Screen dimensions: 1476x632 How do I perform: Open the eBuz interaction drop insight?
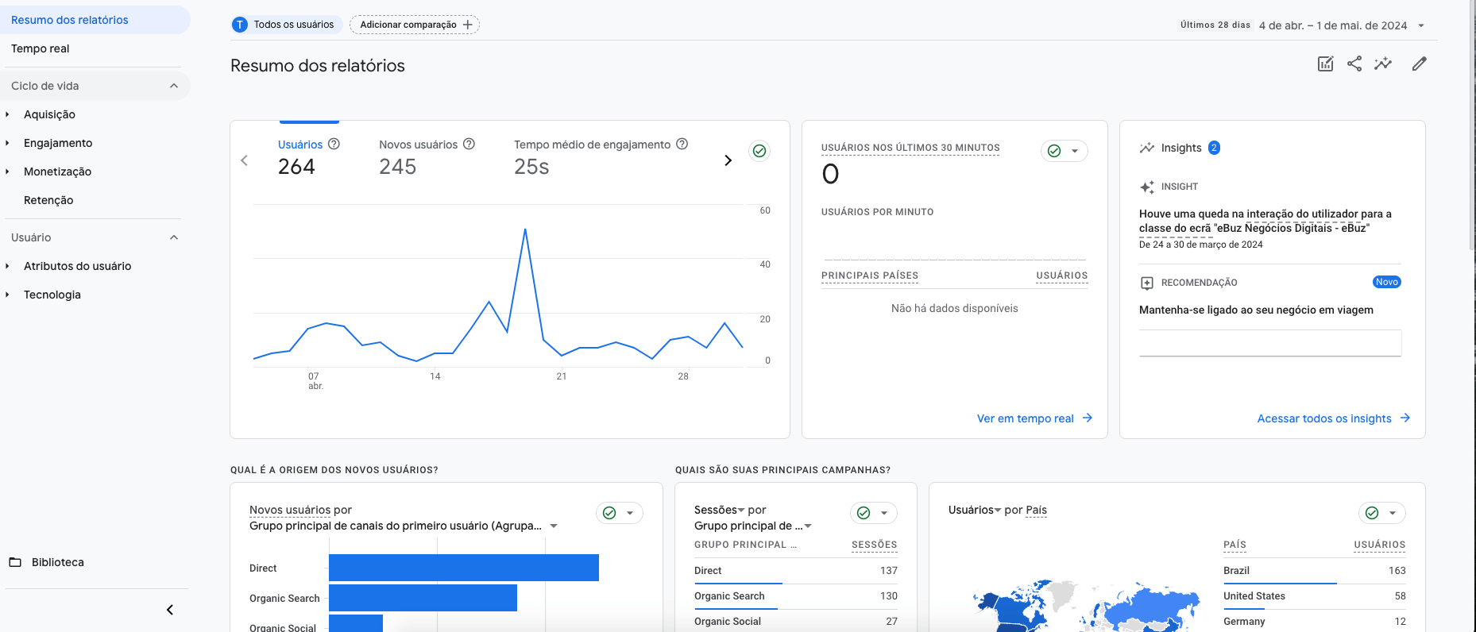(x=1265, y=221)
